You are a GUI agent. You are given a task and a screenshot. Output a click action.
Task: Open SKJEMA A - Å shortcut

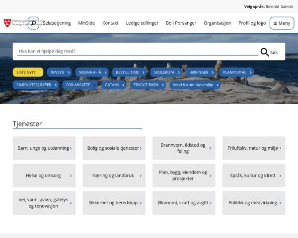[92, 72]
